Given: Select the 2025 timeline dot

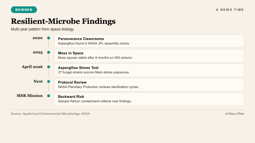Looking at the screenshot, I should click(x=48, y=52).
